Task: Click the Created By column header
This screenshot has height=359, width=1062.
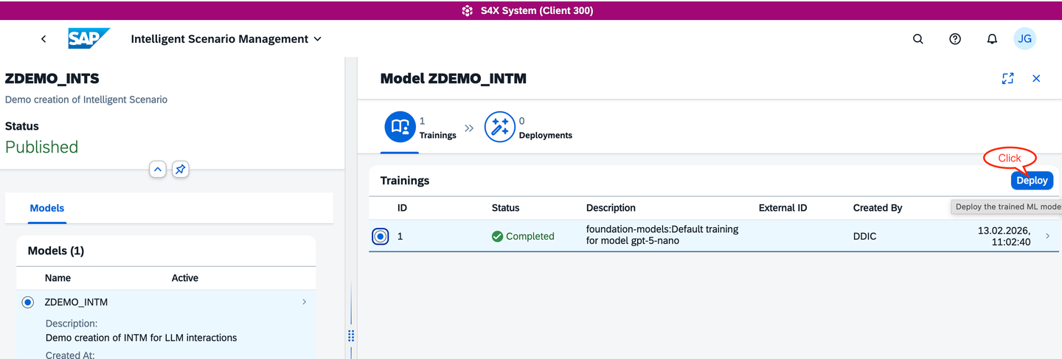Action: point(878,208)
